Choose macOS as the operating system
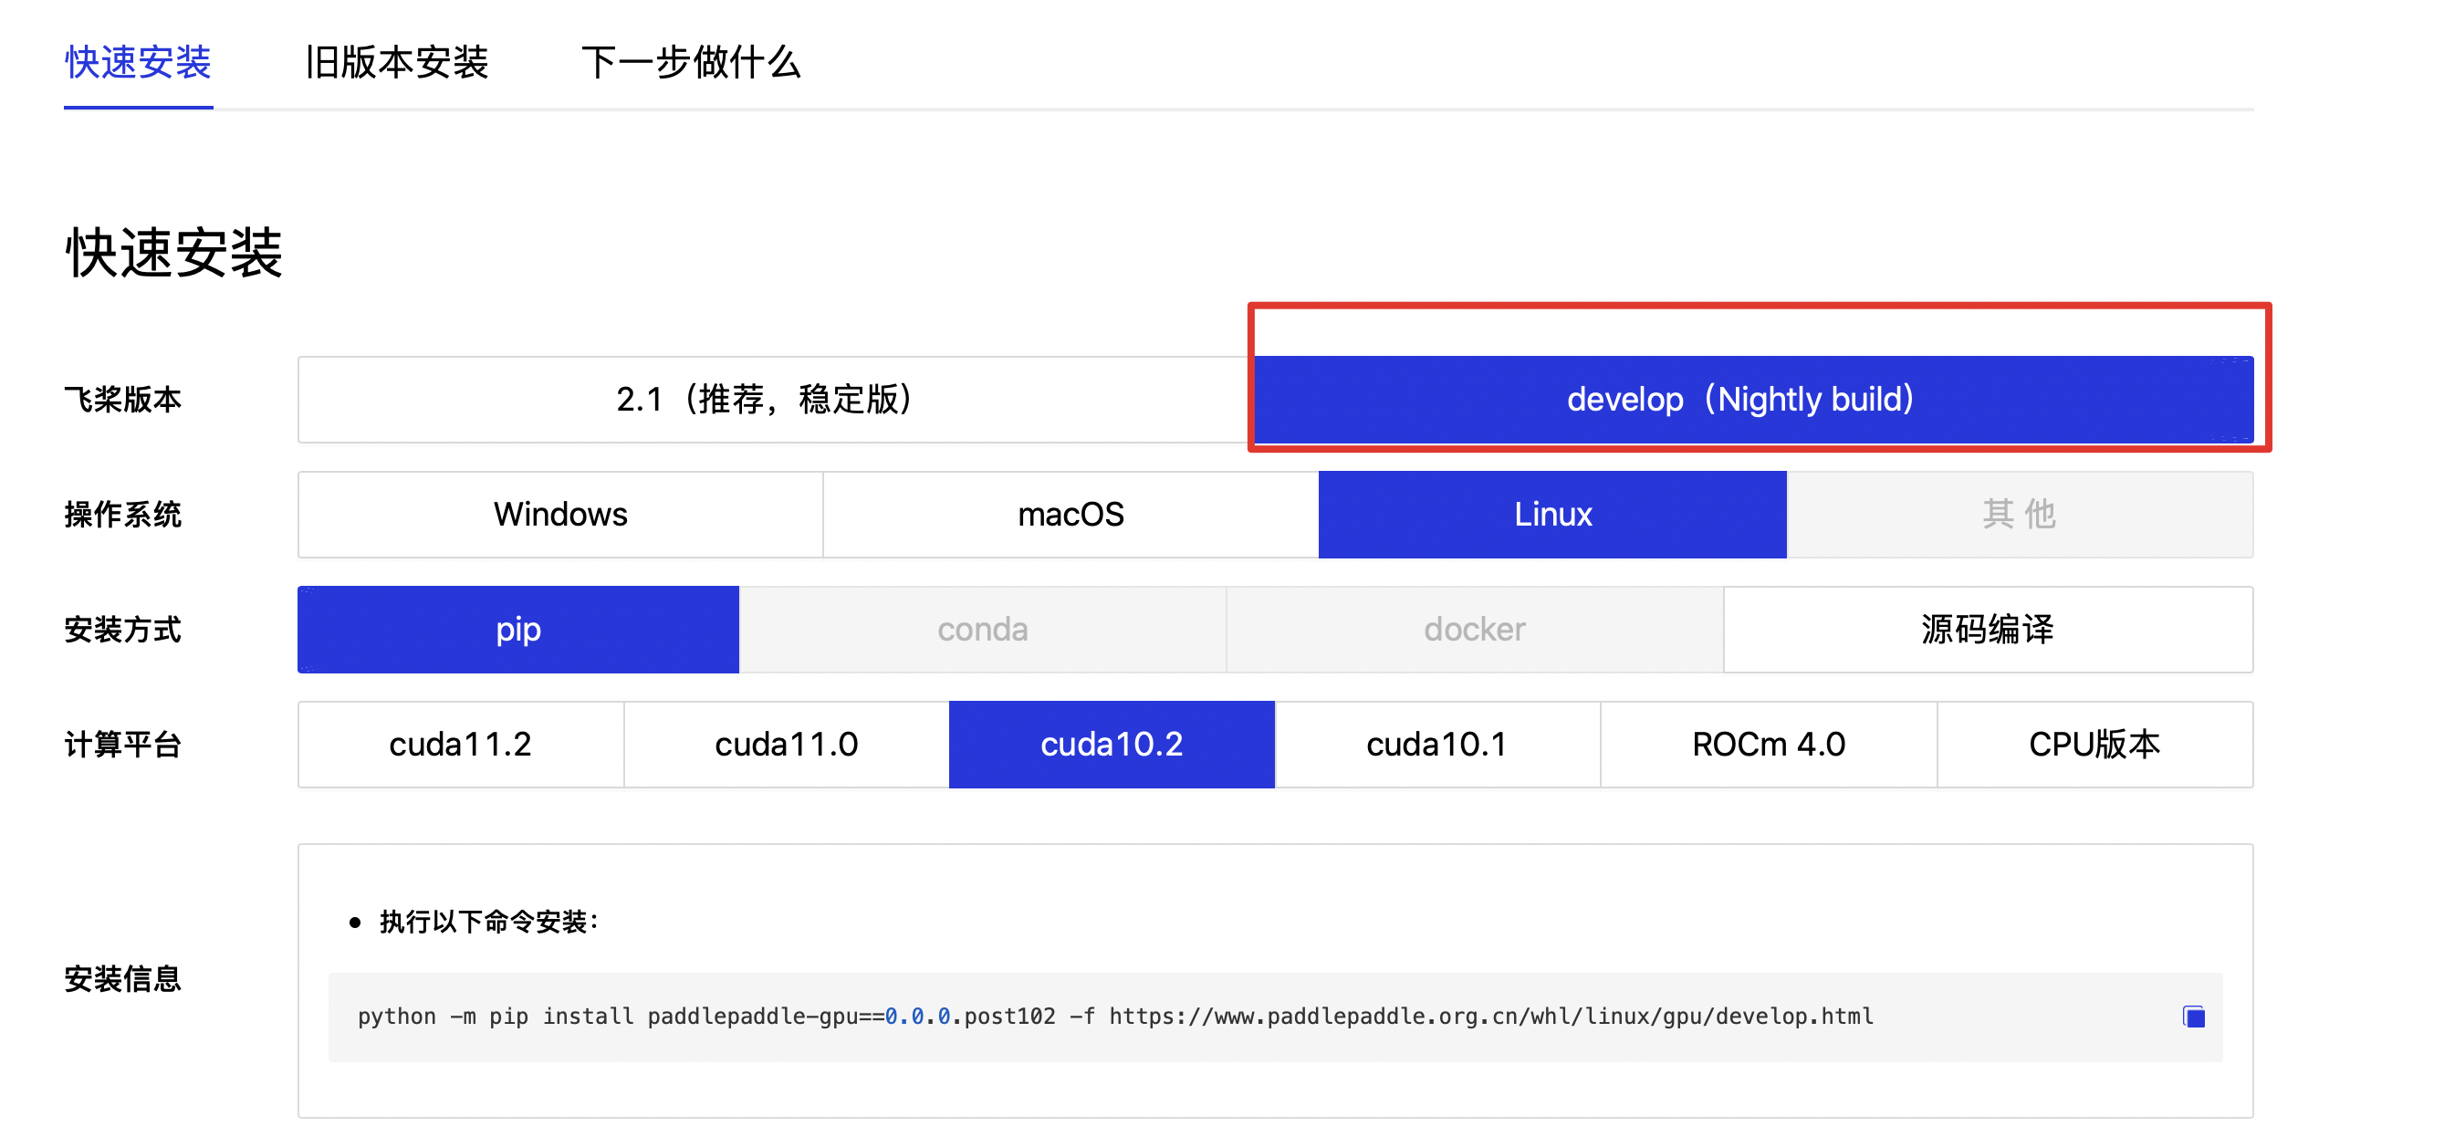Screen dimensions: 2444x1137 pos(1071,514)
